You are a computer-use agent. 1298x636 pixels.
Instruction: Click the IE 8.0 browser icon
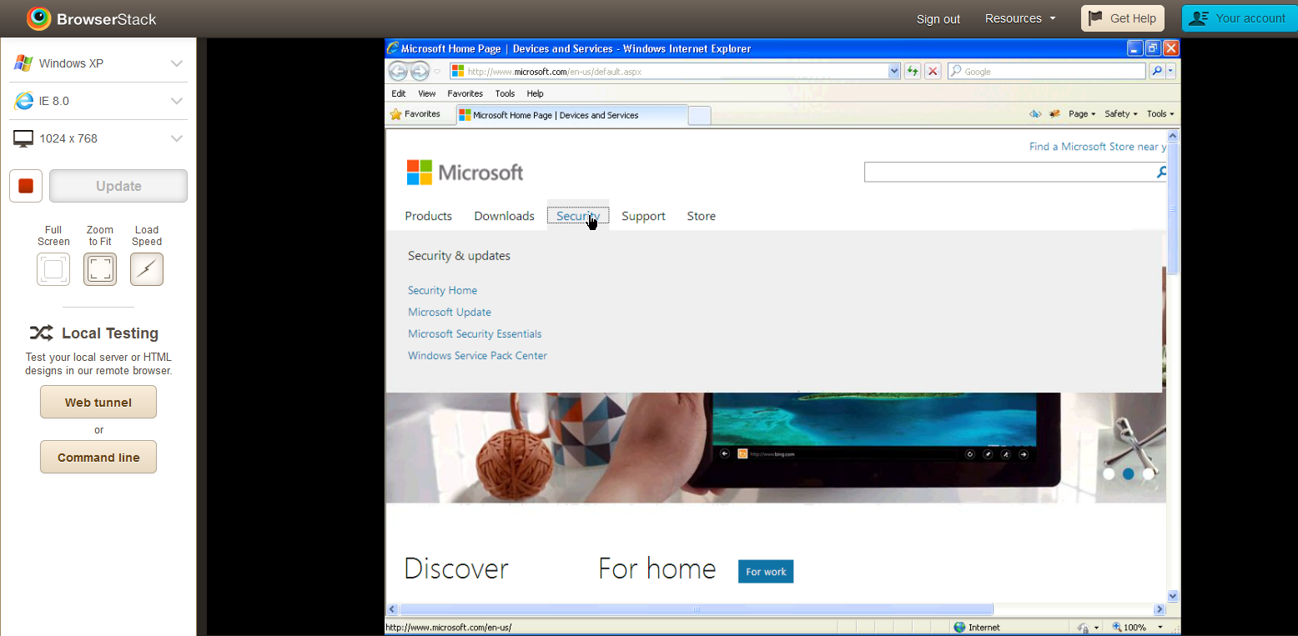point(23,101)
